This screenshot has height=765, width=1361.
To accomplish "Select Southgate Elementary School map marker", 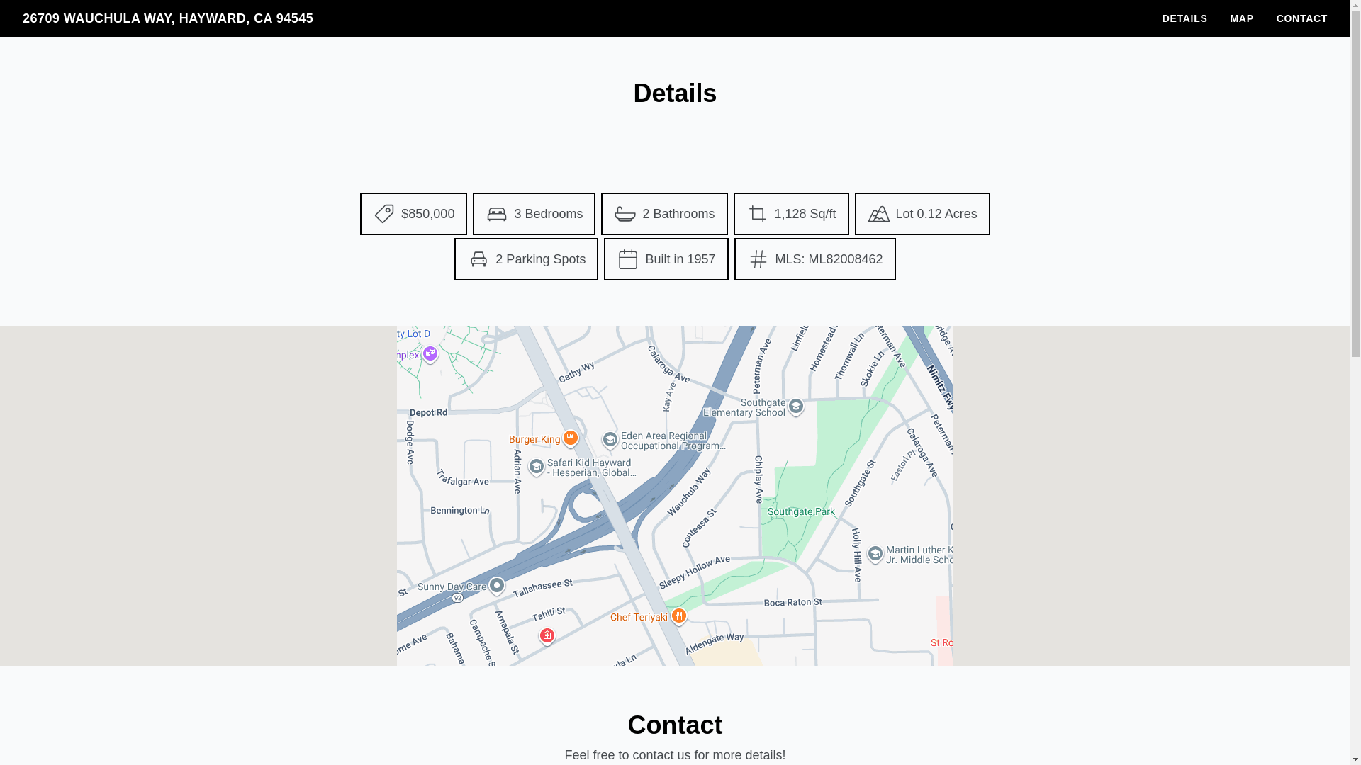I will pos(796,407).
